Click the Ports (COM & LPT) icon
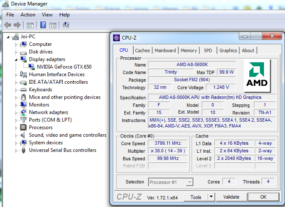 point(24,120)
